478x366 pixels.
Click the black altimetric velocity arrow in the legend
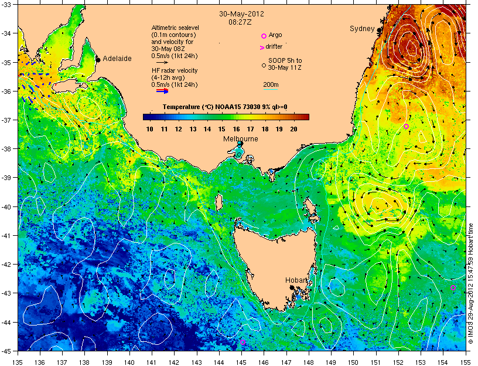tap(162, 62)
